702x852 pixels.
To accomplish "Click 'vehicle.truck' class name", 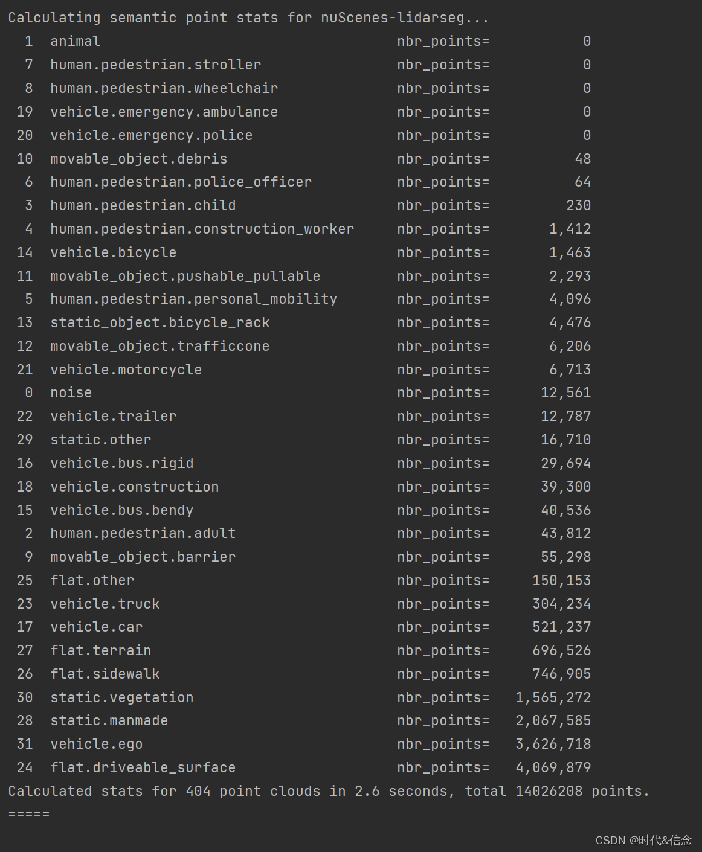I will point(105,604).
